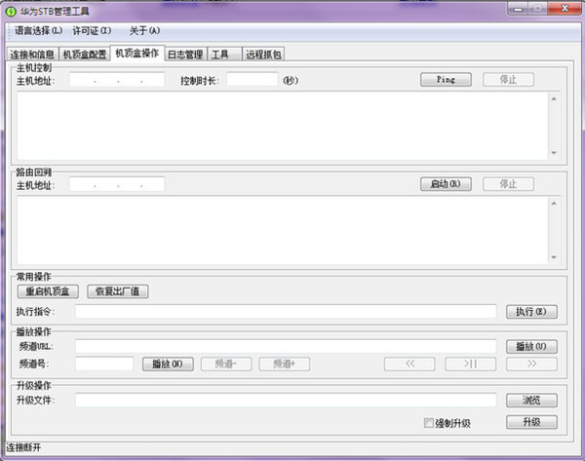Viewport: 585px width, 461px height.
Task: Close the 华为STB管理工具 window
Action: (565, 8)
